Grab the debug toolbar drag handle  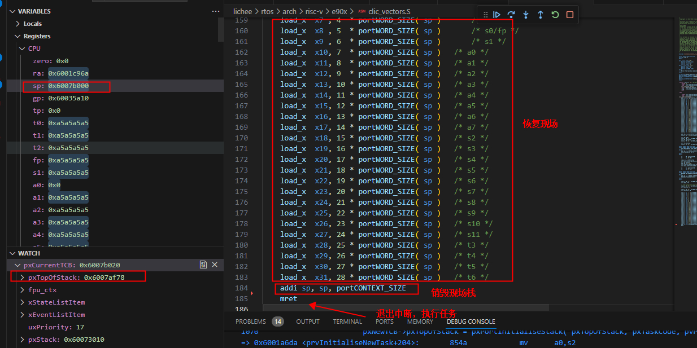click(485, 15)
